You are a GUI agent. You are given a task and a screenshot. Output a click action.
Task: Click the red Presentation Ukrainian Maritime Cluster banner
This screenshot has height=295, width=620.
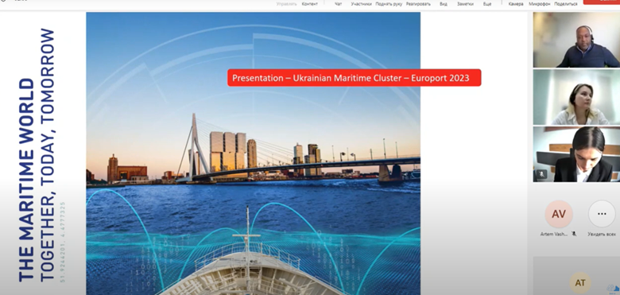tap(354, 77)
